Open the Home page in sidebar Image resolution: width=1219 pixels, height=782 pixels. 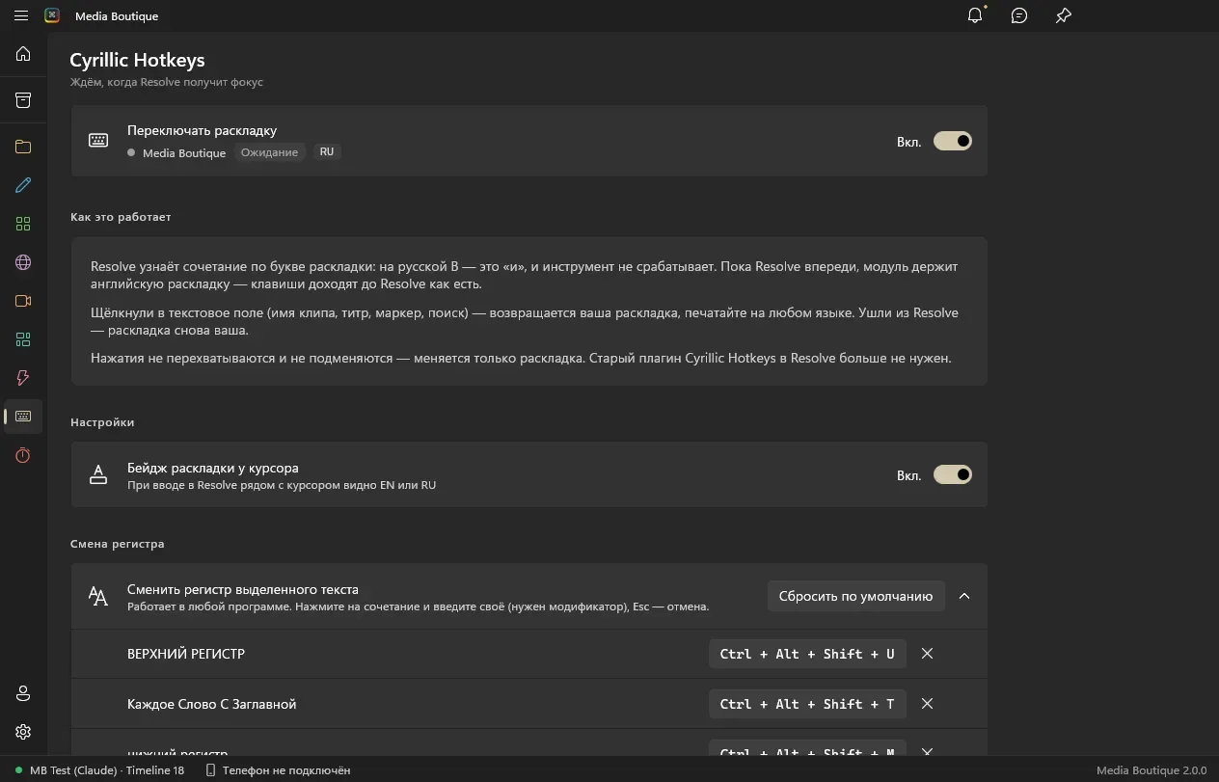[x=23, y=54]
